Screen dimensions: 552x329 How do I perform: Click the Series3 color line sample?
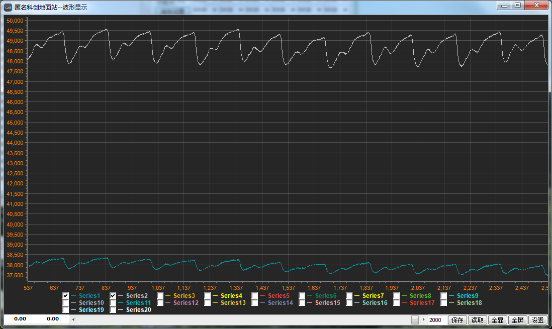[168, 295]
